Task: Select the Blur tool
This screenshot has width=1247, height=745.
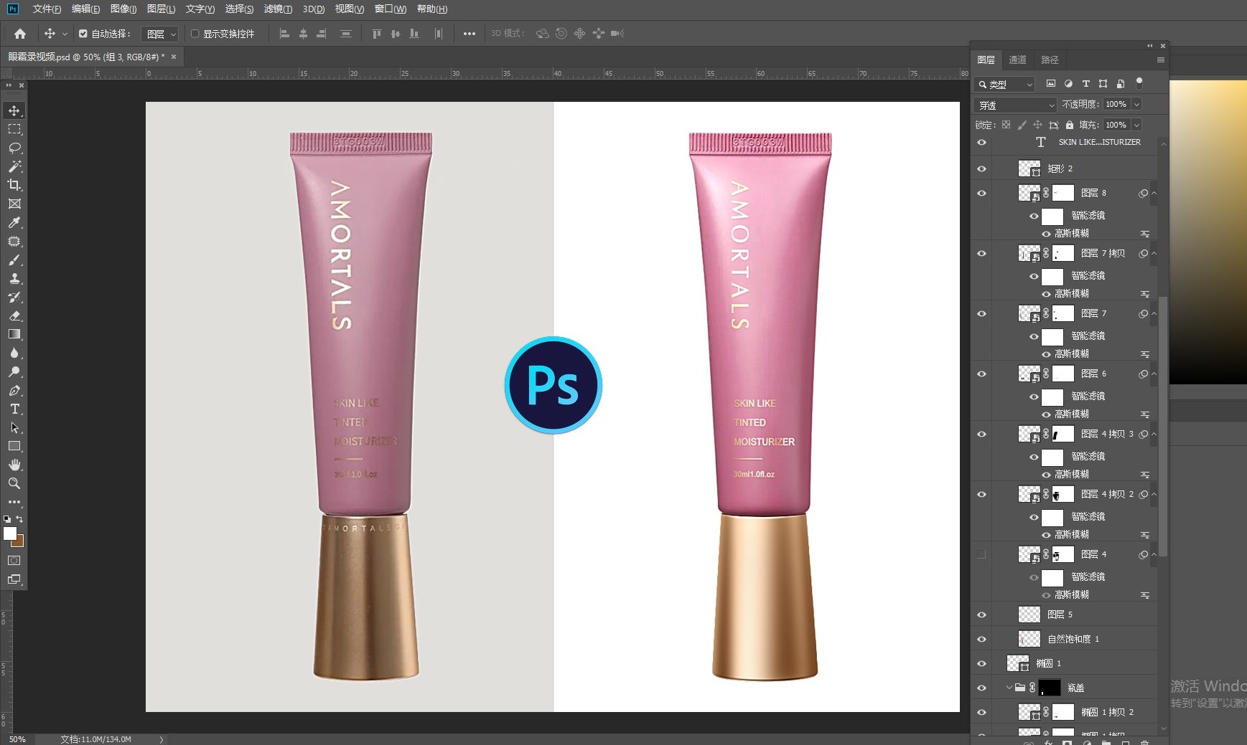Action: click(14, 353)
